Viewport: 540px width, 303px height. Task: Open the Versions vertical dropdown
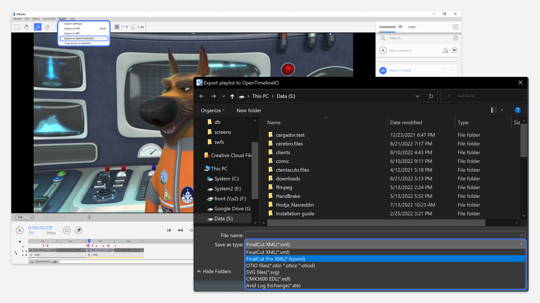click(x=62, y=217)
